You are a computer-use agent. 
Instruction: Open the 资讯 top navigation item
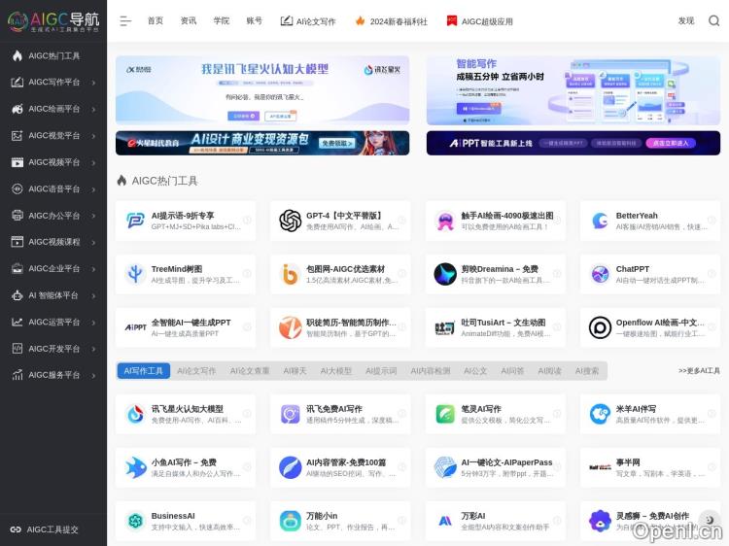click(188, 20)
